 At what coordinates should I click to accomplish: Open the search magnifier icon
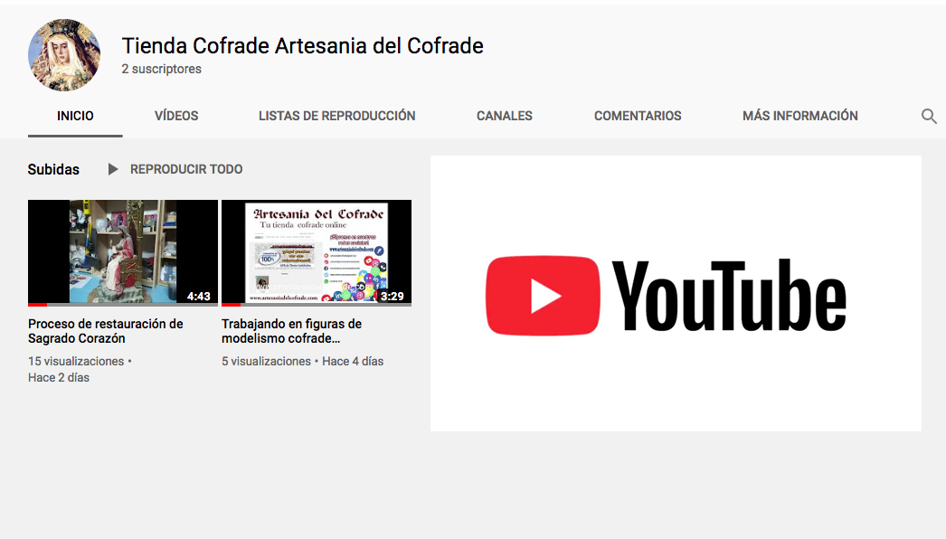point(929,116)
